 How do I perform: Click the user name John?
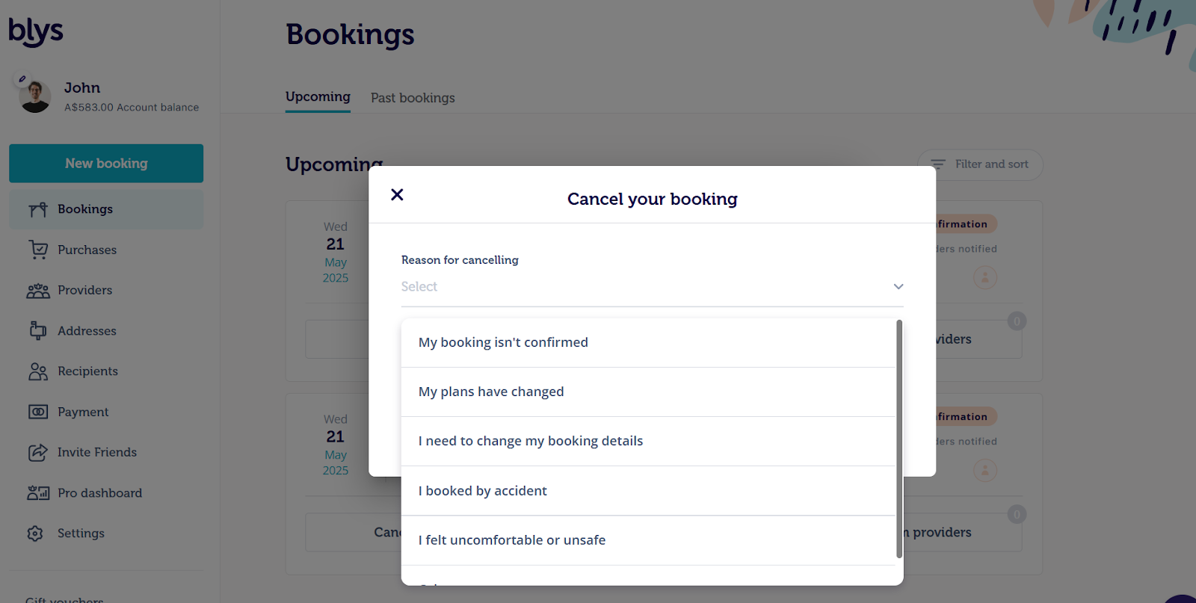click(x=82, y=88)
